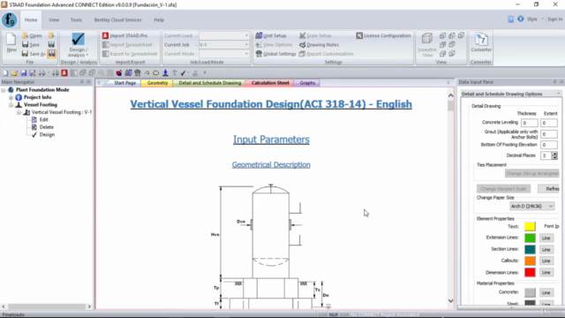The image size is (565, 318).
Task: Open the Tools ribbon tab
Action: (76, 19)
